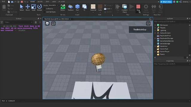This screenshot has height=107, width=191.
Task: Select ServerScriptService in Explorer
Action: point(167,41)
